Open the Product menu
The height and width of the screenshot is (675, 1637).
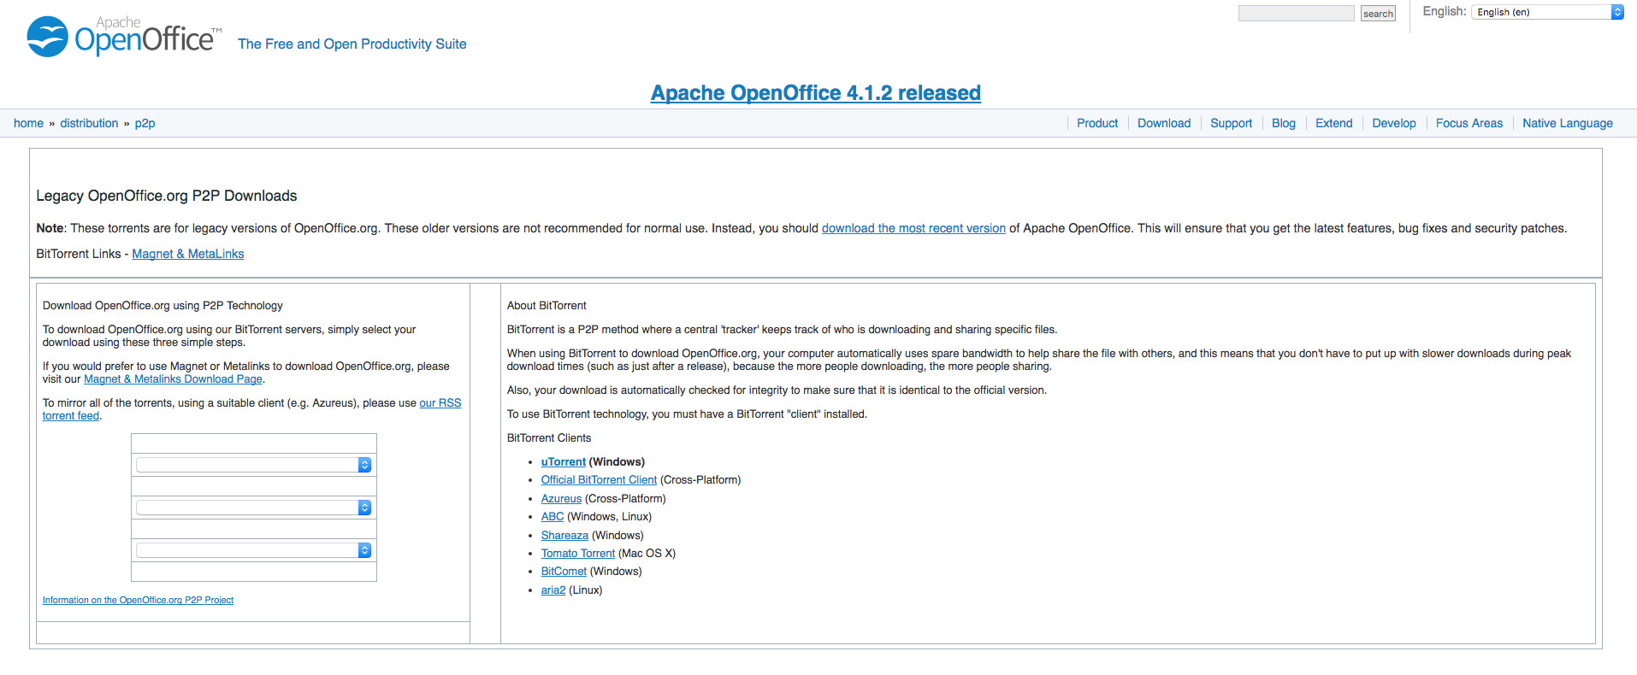(1097, 123)
